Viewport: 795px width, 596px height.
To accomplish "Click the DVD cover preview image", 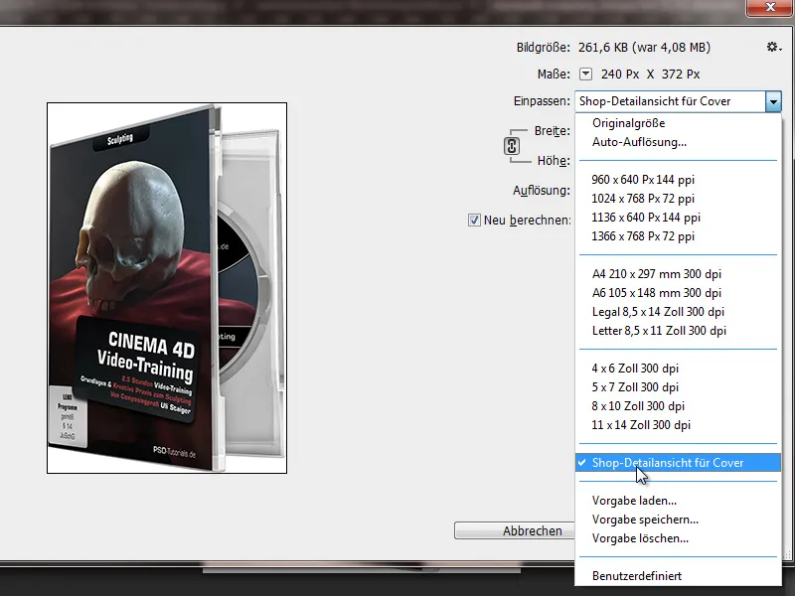I will [167, 288].
